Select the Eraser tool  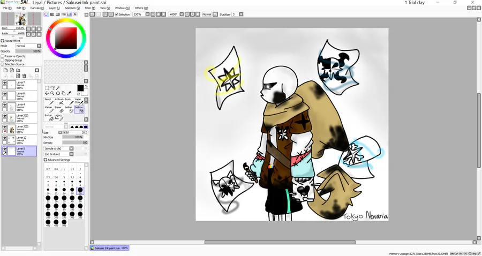pos(59,109)
